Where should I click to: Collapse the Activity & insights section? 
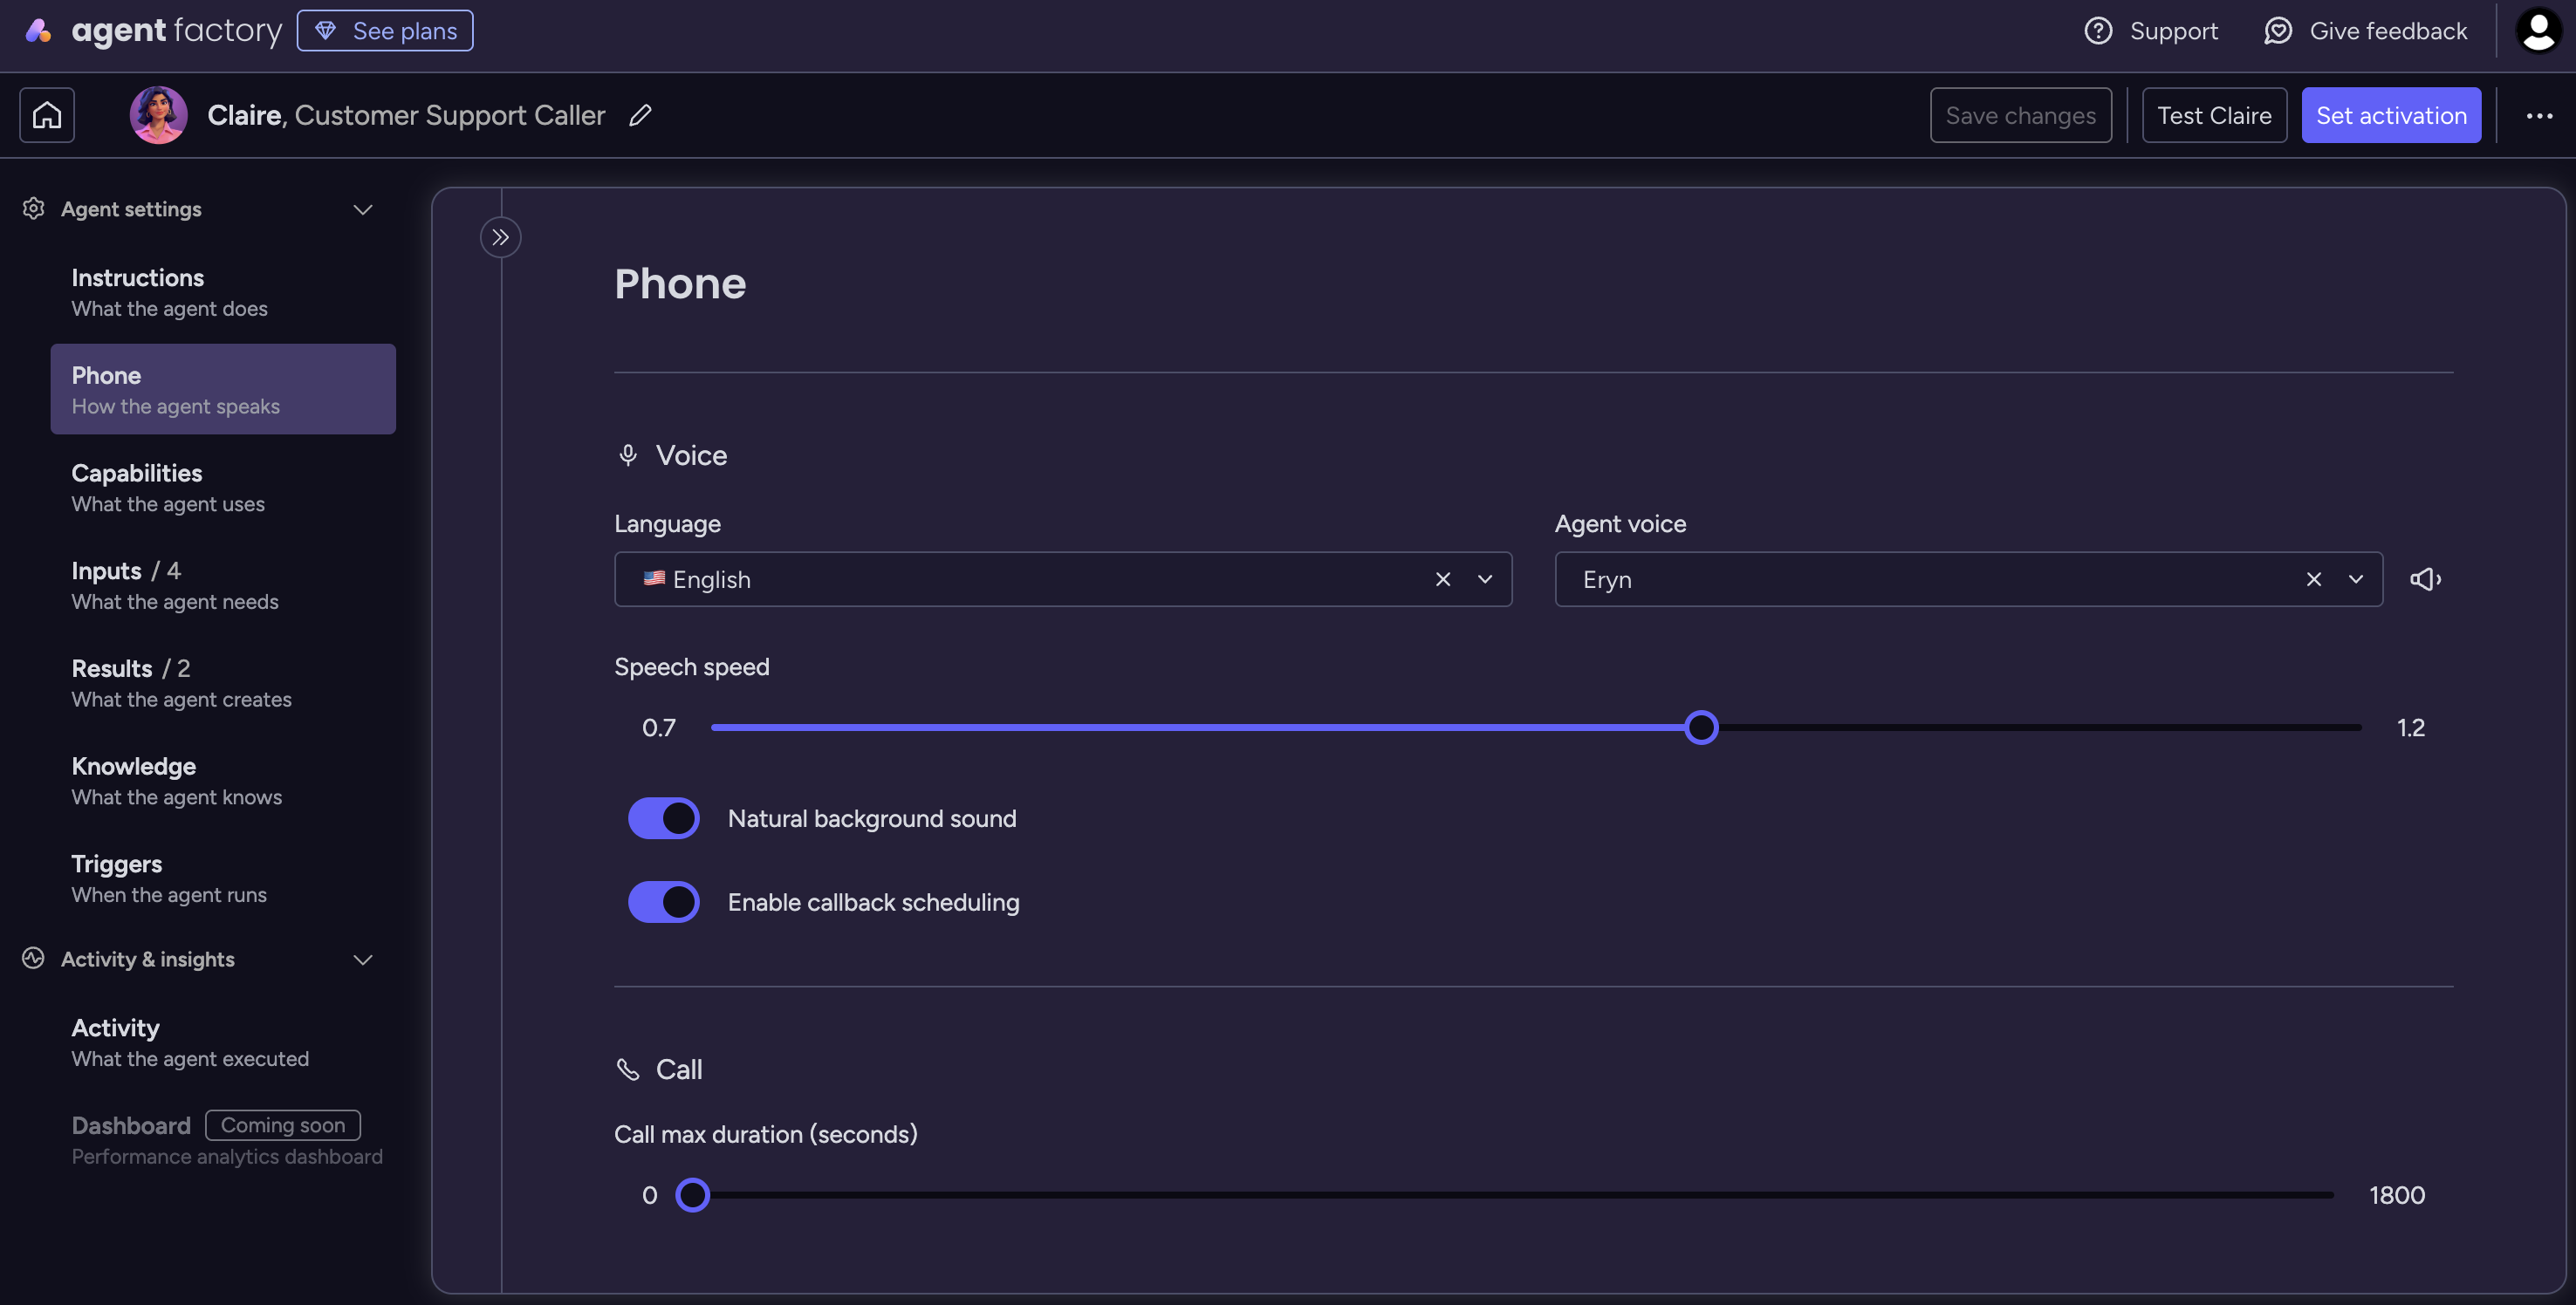(x=363, y=959)
